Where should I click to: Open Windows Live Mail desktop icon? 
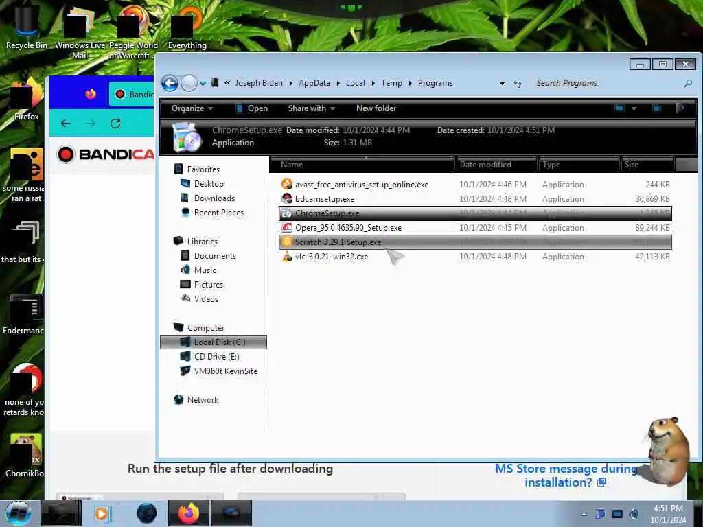[80, 32]
